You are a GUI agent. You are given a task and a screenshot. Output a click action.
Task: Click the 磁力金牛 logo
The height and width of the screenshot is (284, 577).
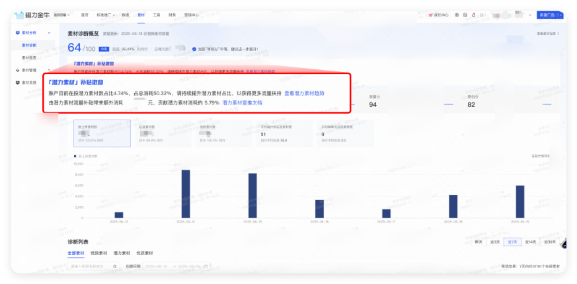(32, 15)
